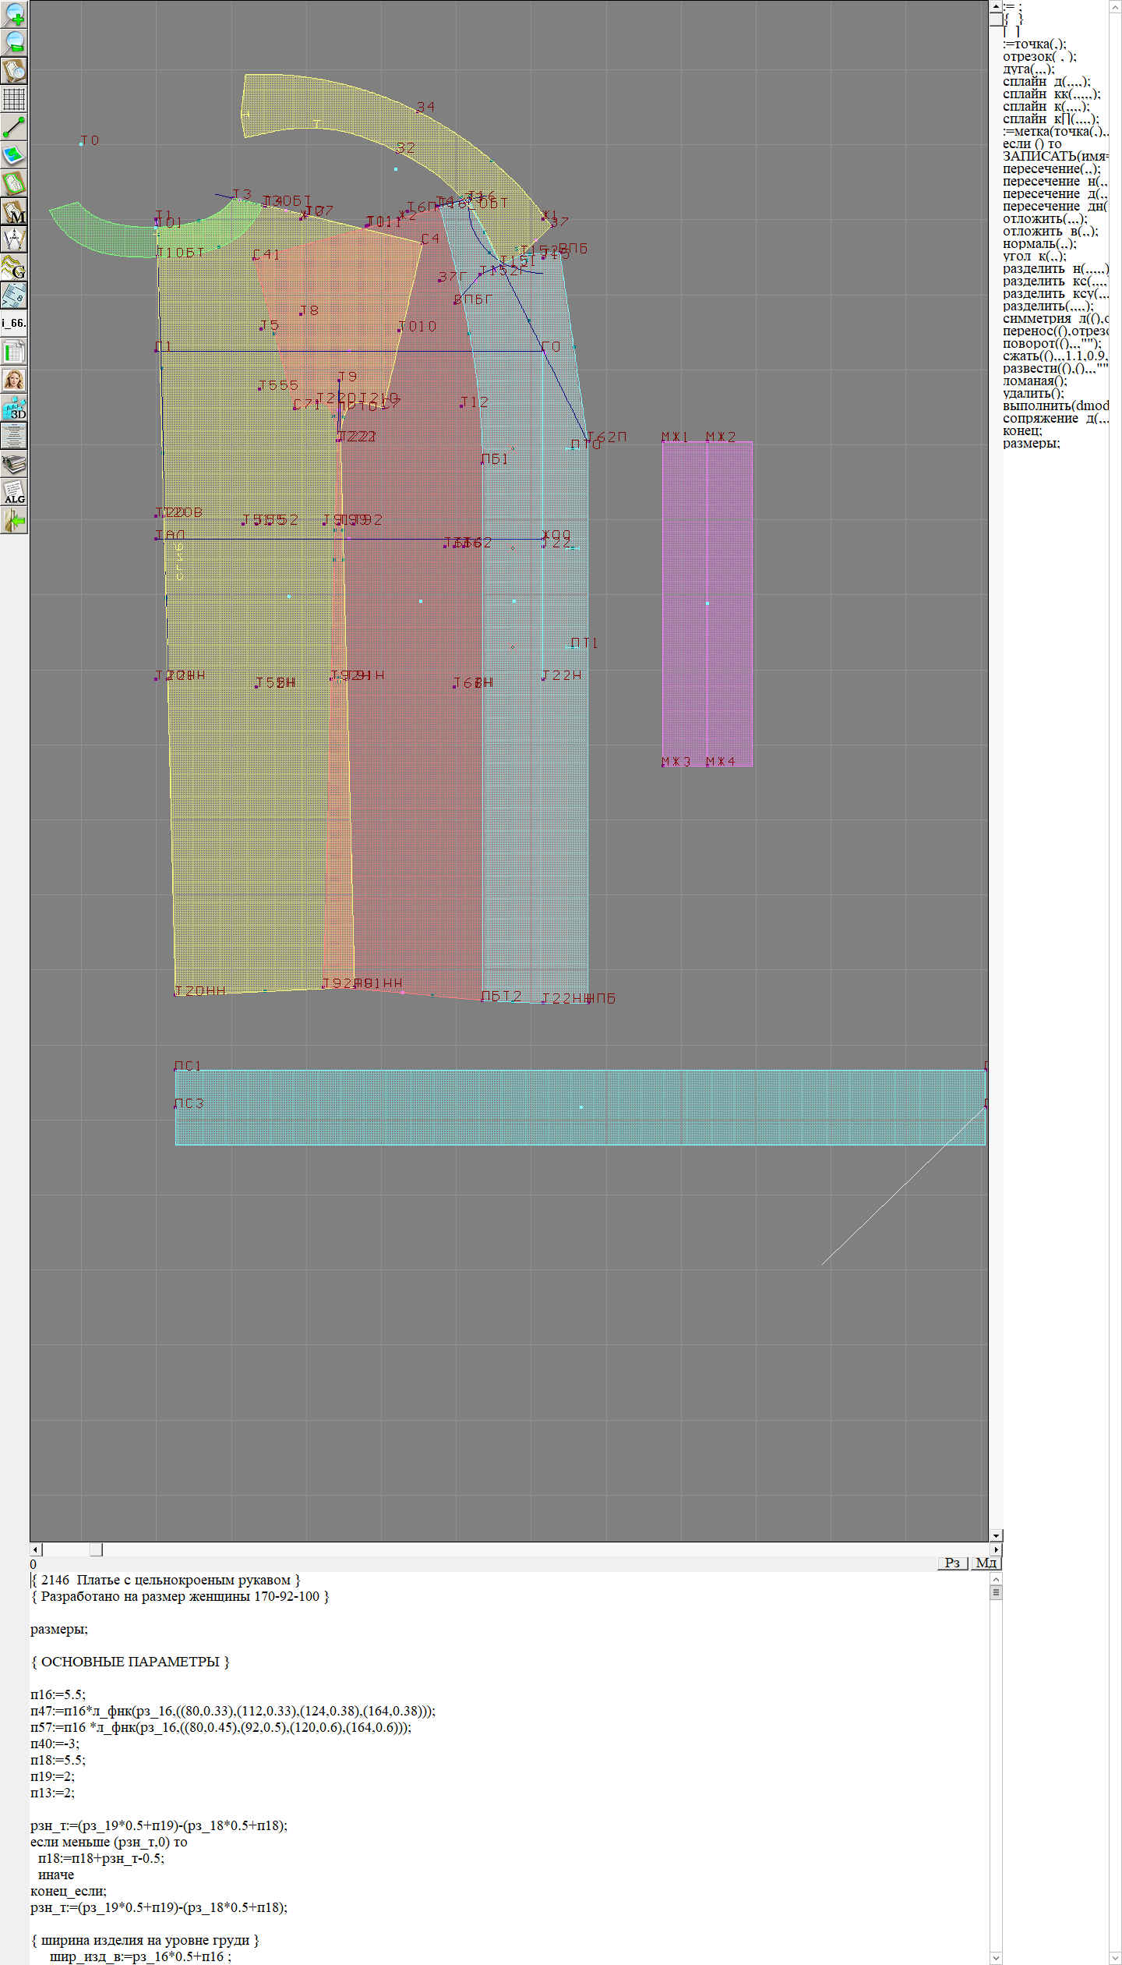Open the mannequin woman face icon
The width and height of the screenshot is (1122, 1965).
(x=14, y=380)
